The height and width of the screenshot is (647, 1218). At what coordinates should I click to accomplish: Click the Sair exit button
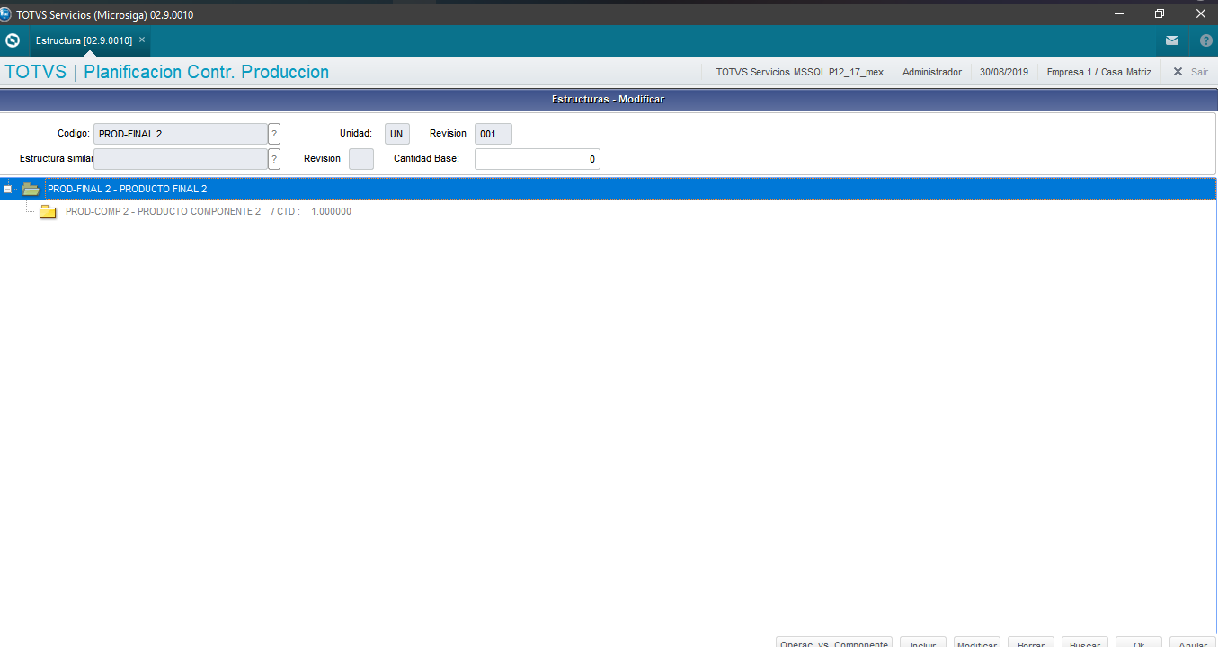coord(1190,72)
